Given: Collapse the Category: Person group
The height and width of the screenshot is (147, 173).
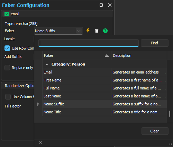Looking at the screenshot, I should [x=47, y=64].
